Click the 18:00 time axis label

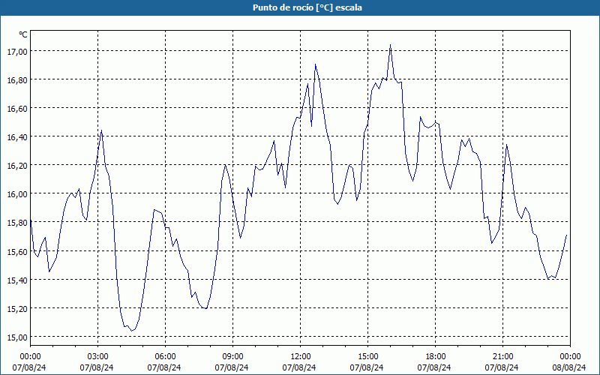coord(435,357)
